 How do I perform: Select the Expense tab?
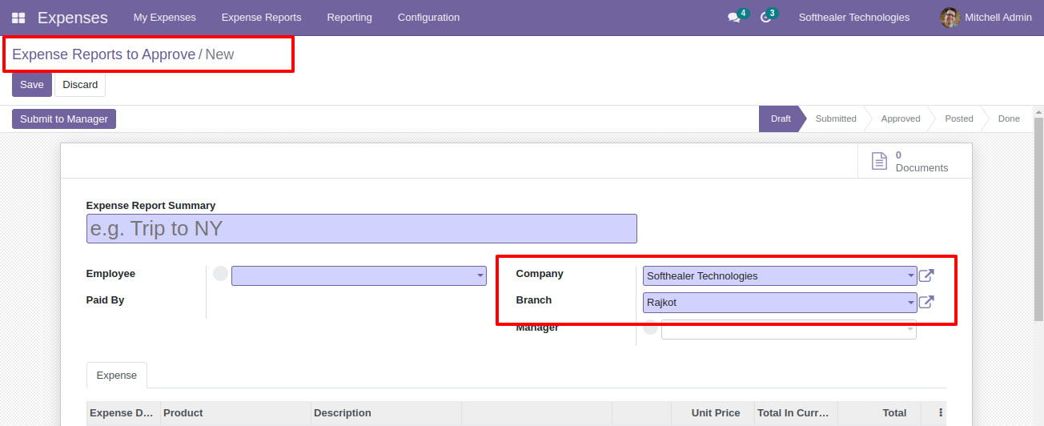point(117,375)
